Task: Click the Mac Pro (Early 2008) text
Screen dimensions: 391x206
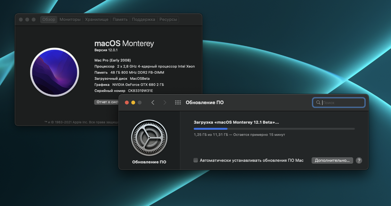Action: pyautogui.click(x=113, y=60)
